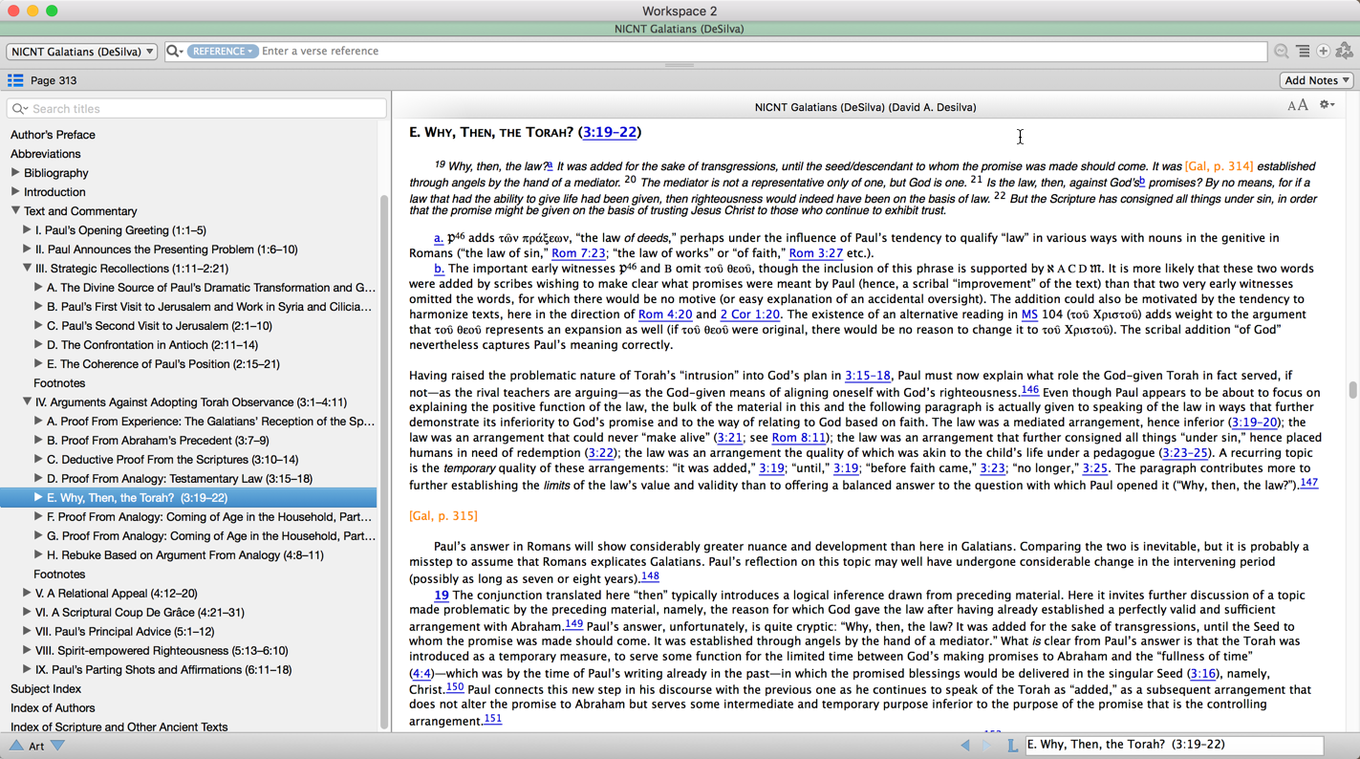Expand VII. Paul's Principal Advice (5:1–12)

(x=27, y=632)
